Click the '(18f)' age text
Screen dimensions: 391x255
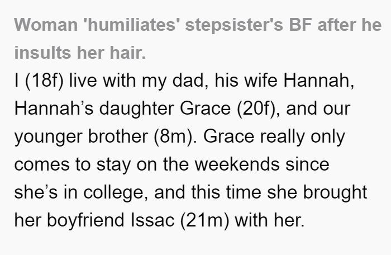44,81
